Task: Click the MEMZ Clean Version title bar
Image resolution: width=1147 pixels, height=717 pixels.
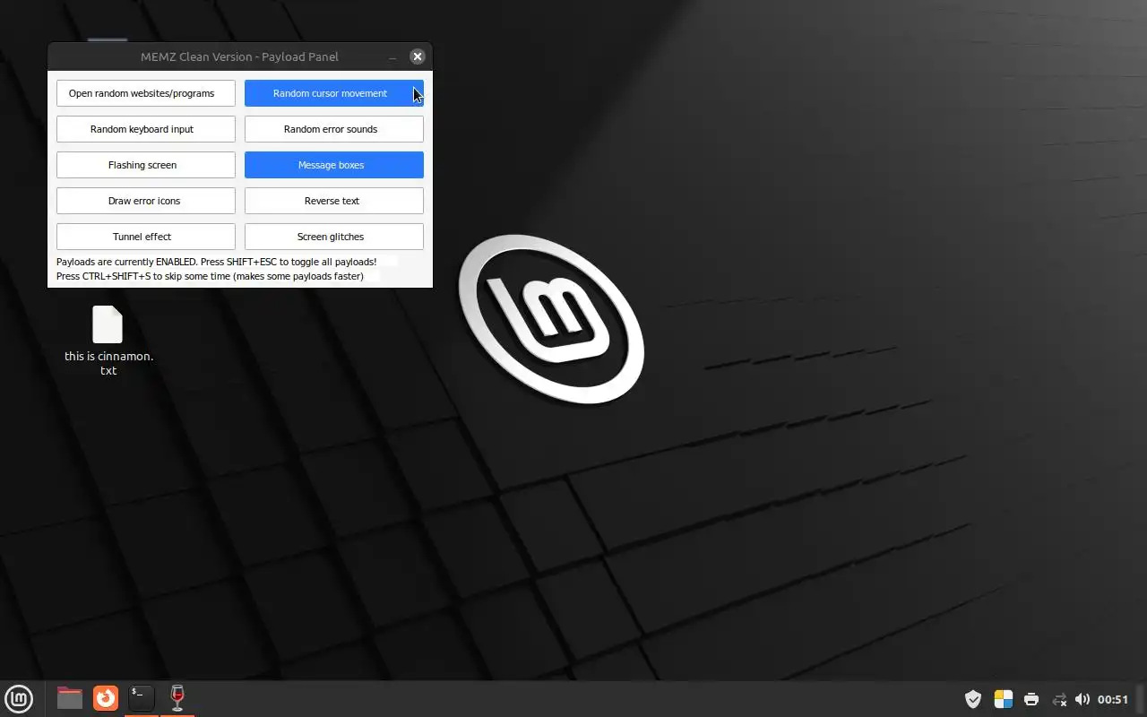Action: 239,56
